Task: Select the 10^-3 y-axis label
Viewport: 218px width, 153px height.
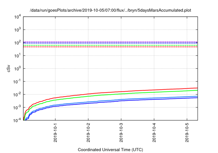Action: pos(17,108)
